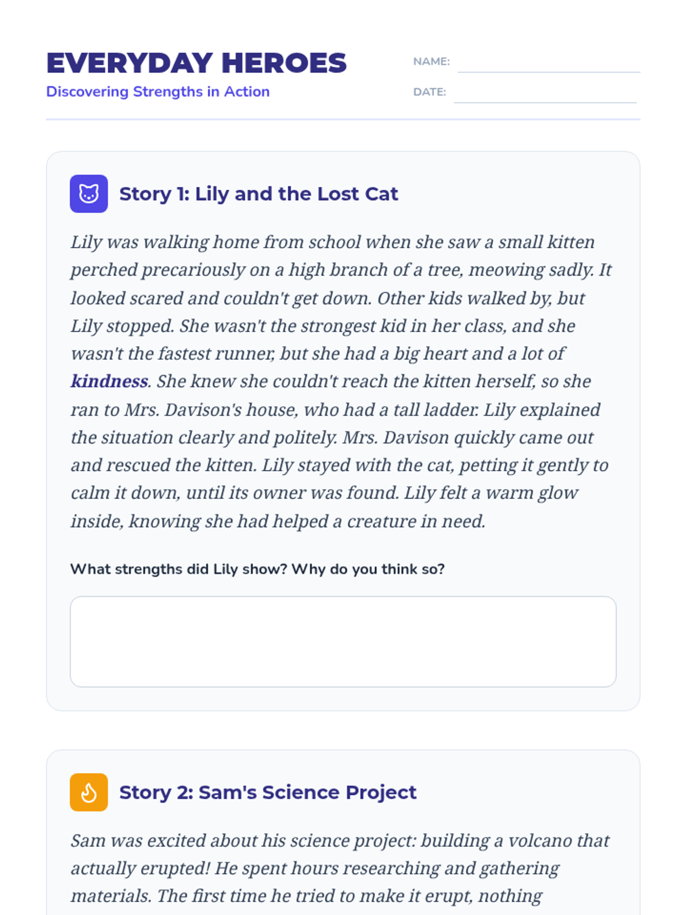Click the "NAME:" label
Image resolution: width=686 pixels, height=915 pixels.
tap(431, 61)
